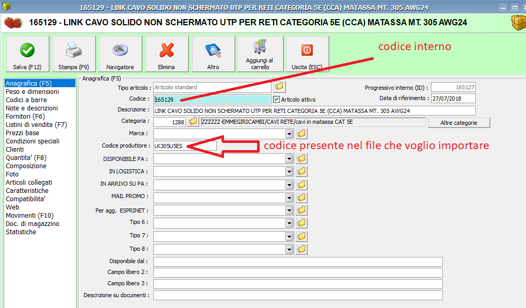526x308 pixels.
Task: Click the Descrizione text field
Action: tap(314, 110)
